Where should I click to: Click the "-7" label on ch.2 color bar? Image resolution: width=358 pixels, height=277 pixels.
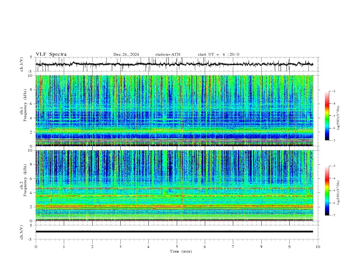tap(333, 215)
